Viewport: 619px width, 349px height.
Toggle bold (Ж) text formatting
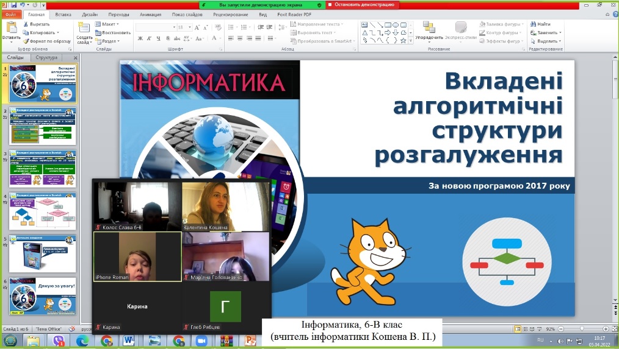click(x=140, y=38)
